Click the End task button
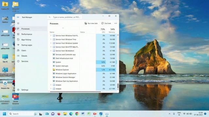Image resolution: width=209 pixels, height=117 pixels. [106, 23]
